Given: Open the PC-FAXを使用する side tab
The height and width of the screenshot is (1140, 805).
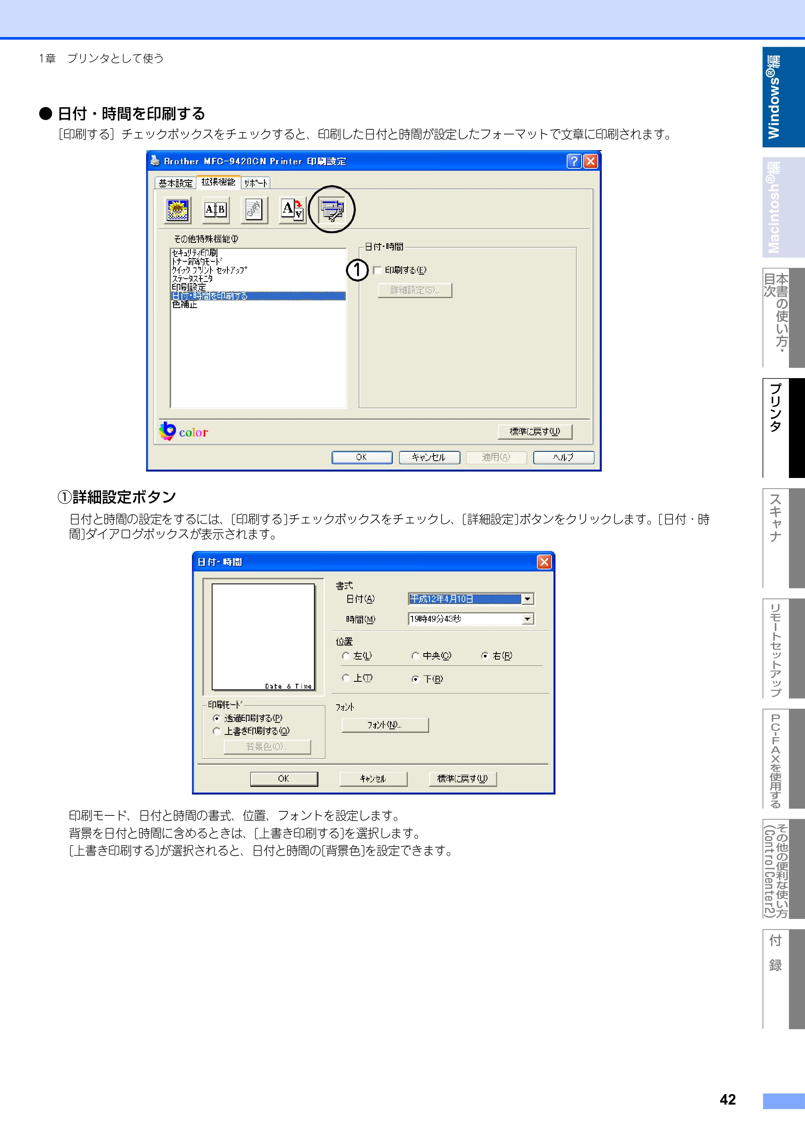Looking at the screenshot, I should point(784,759).
